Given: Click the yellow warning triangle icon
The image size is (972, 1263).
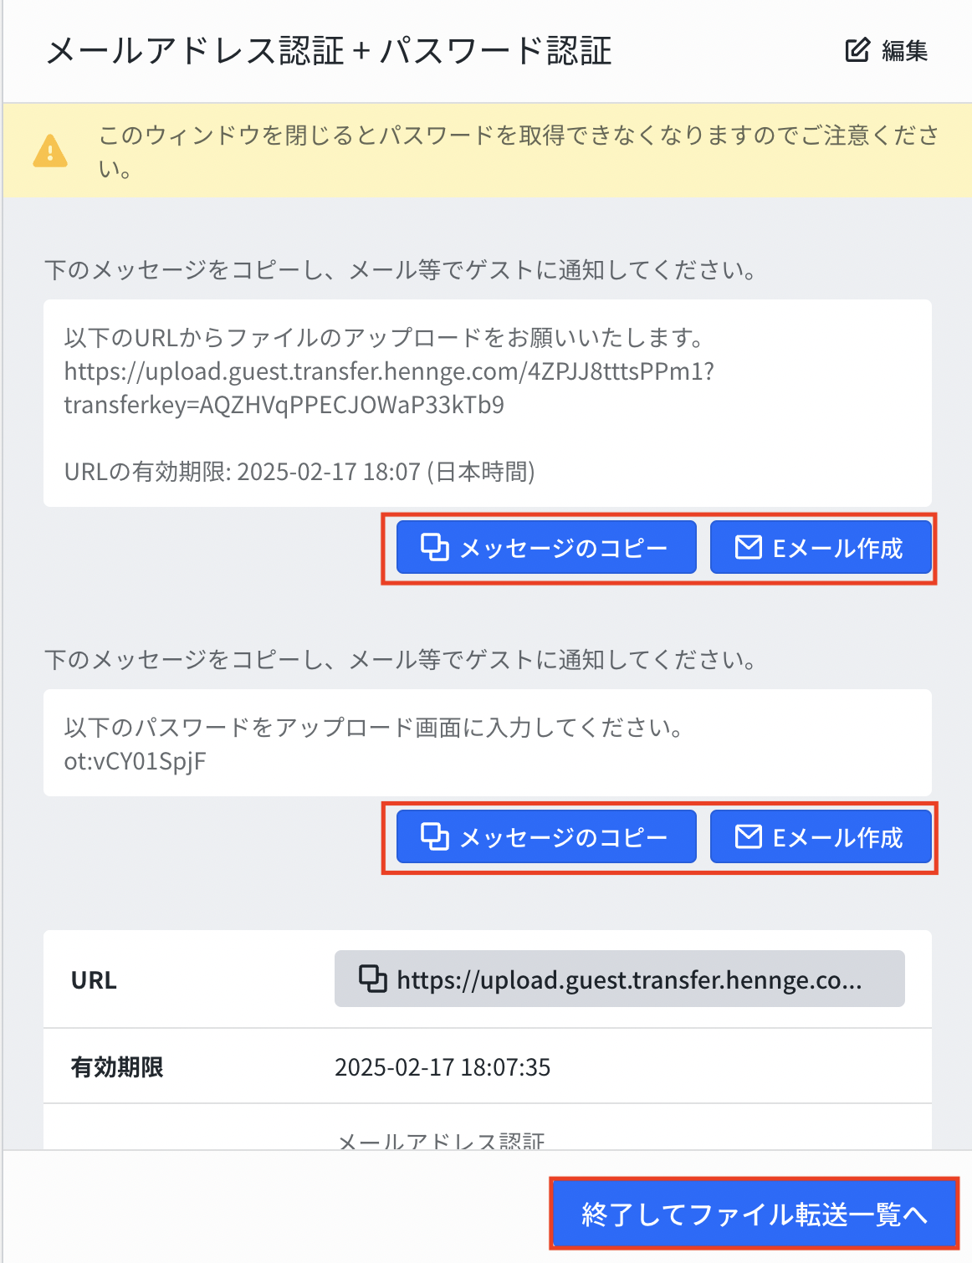Looking at the screenshot, I should pos(50,151).
